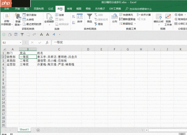This screenshot has height=135, width=187.
Task: Click the Insert Function fx button
Action: tap(47, 43)
